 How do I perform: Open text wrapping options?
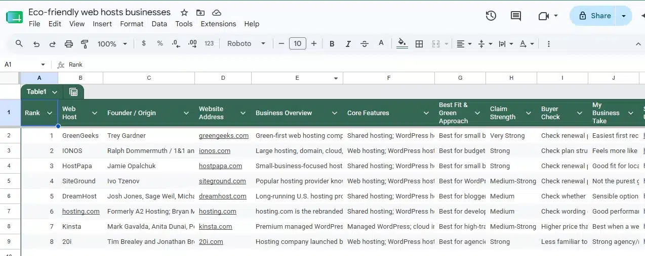[x=506, y=44]
